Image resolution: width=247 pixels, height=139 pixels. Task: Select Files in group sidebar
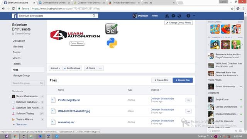(28, 69)
